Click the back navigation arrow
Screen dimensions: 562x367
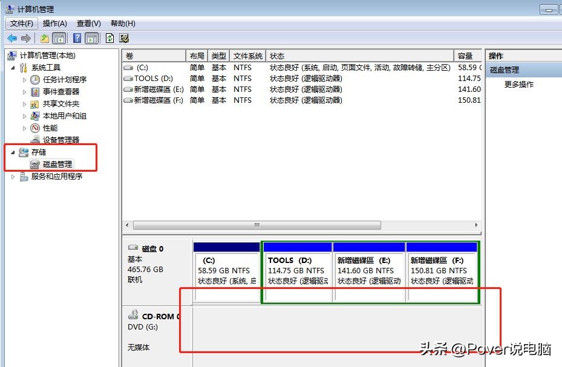[12, 38]
